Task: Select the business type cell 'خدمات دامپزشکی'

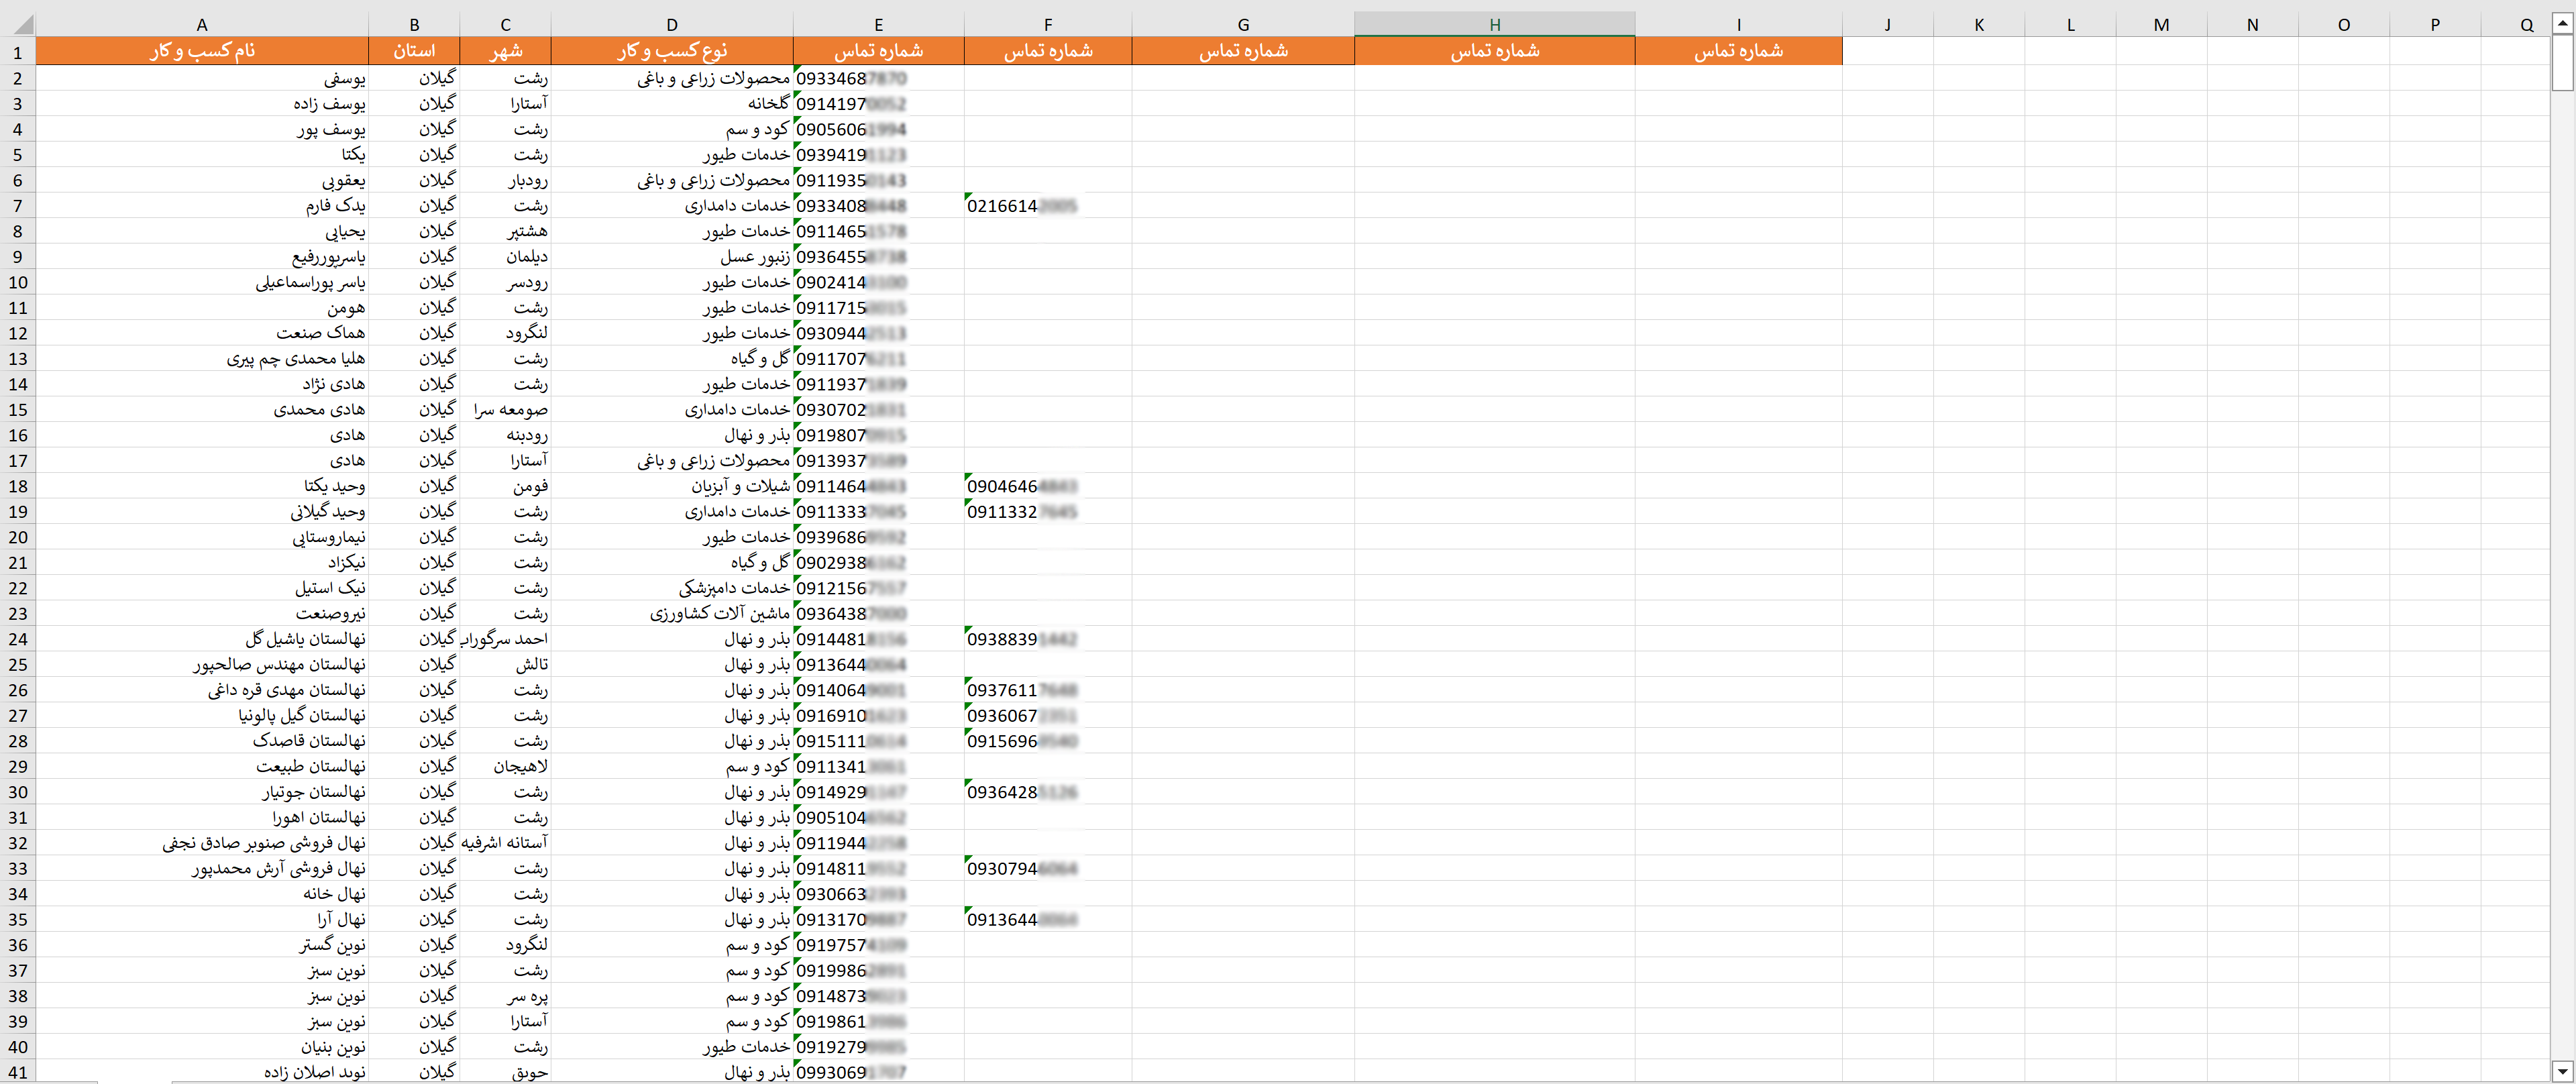Action: click(672, 588)
